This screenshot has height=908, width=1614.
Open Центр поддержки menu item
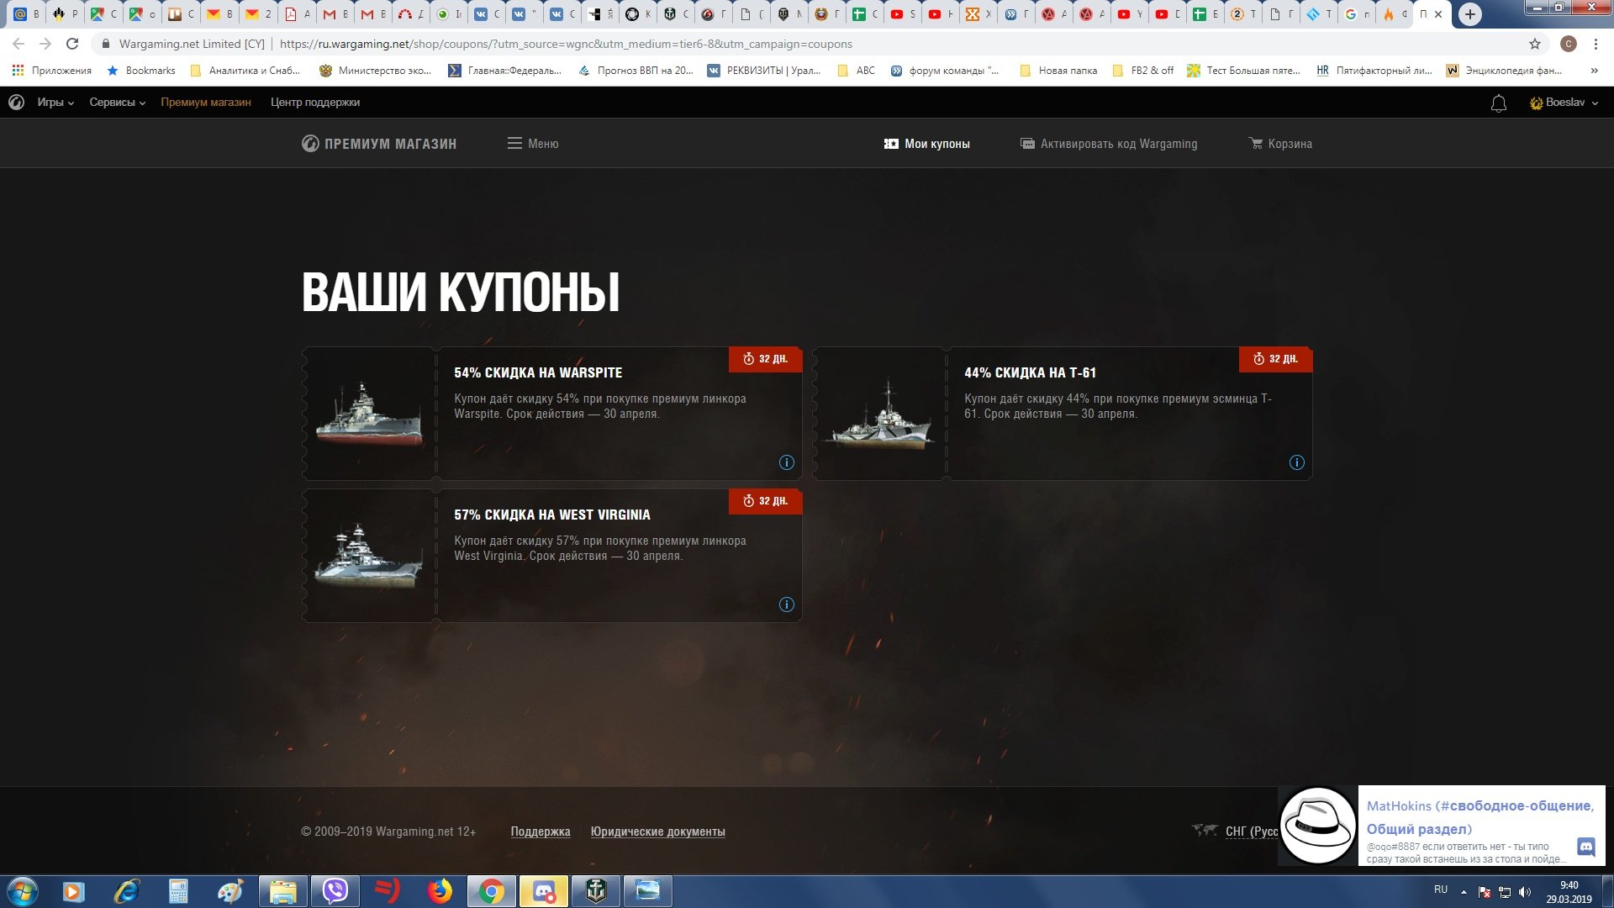(315, 103)
